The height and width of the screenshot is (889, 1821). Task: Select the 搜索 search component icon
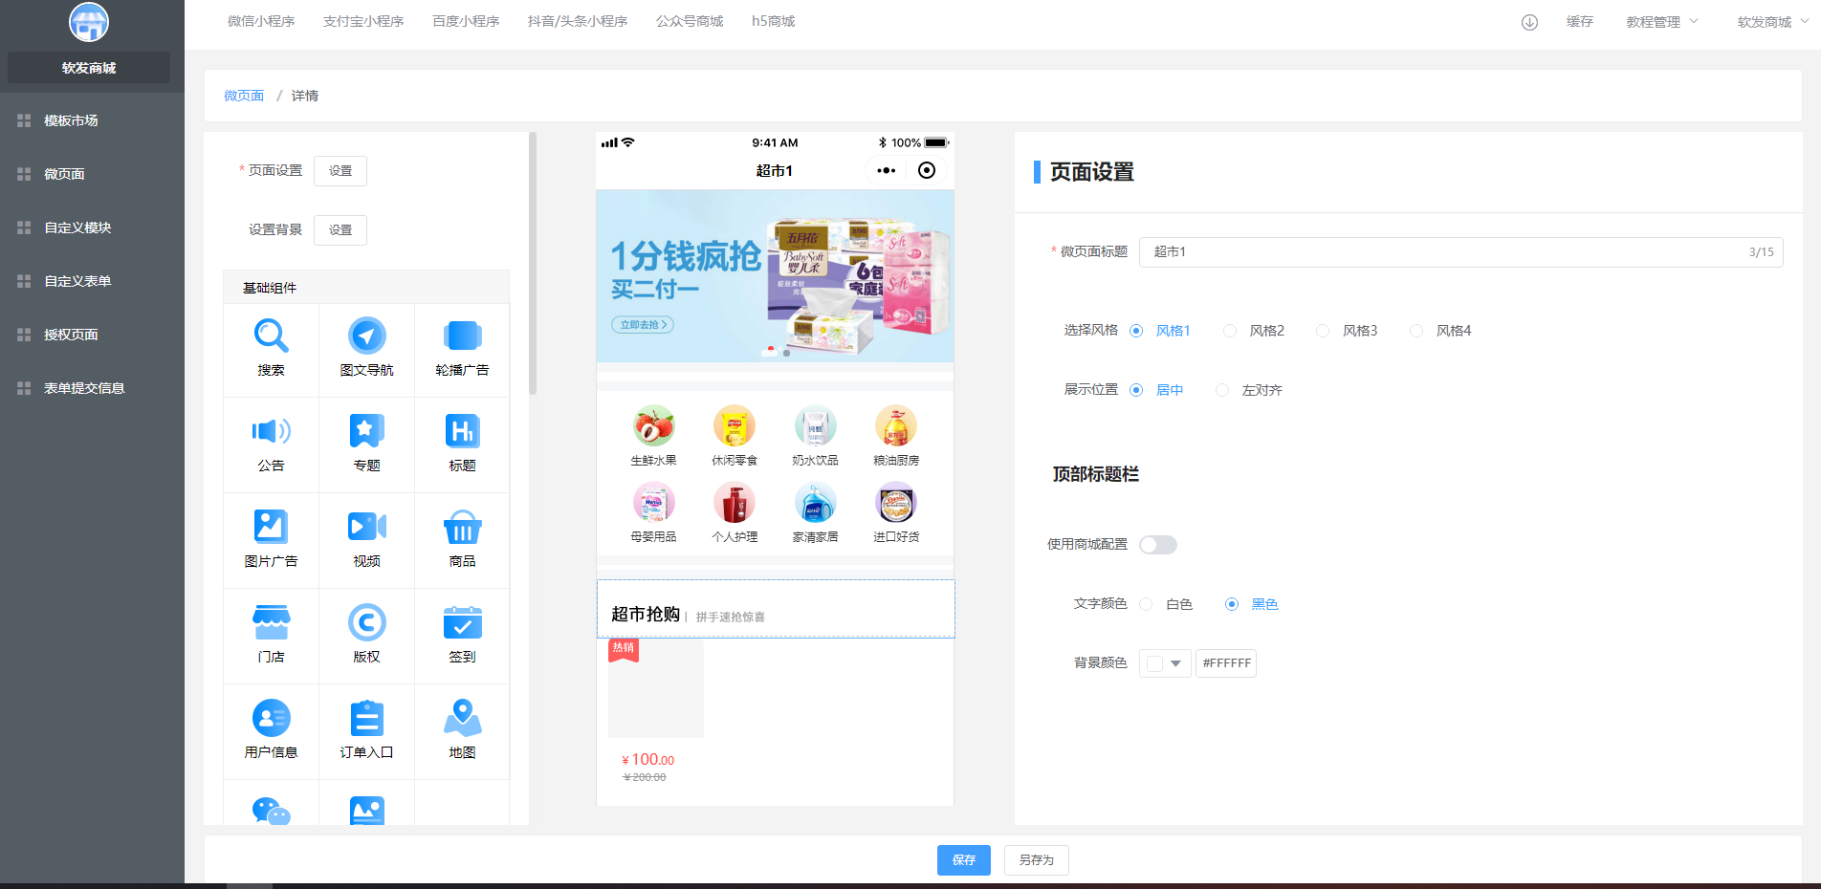(x=271, y=337)
